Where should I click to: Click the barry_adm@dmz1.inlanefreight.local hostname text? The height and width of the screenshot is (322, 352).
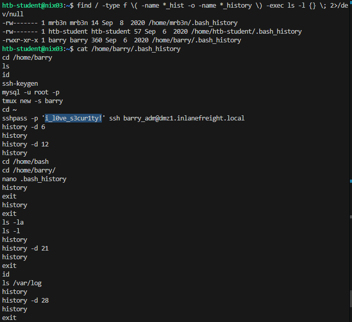coord(183,118)
